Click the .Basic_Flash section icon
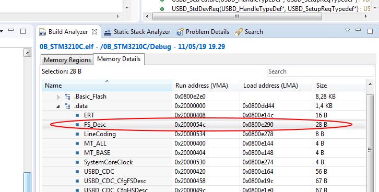 (68, 97)
